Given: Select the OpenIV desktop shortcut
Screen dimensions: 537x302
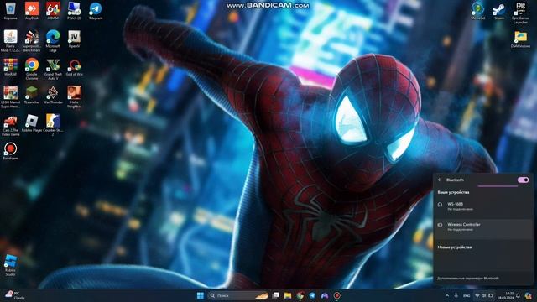Looking at the screenshot, I should 74,39.
